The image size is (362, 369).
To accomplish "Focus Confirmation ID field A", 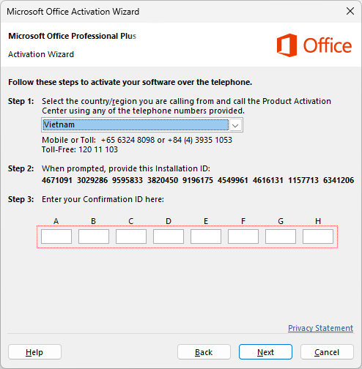I will (x=56, y=236).
